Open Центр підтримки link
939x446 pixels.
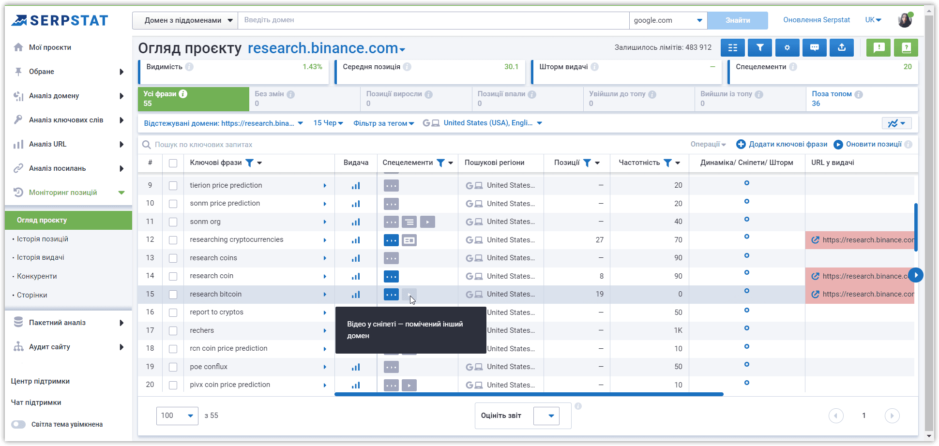(x=40, y=381)
